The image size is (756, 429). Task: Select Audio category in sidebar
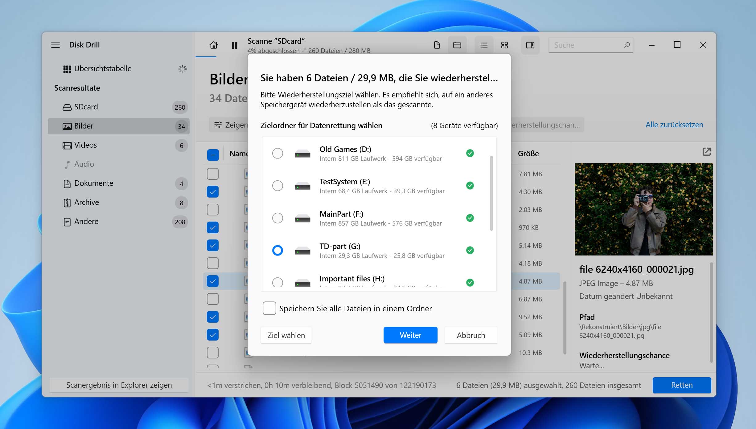point(119,164)
